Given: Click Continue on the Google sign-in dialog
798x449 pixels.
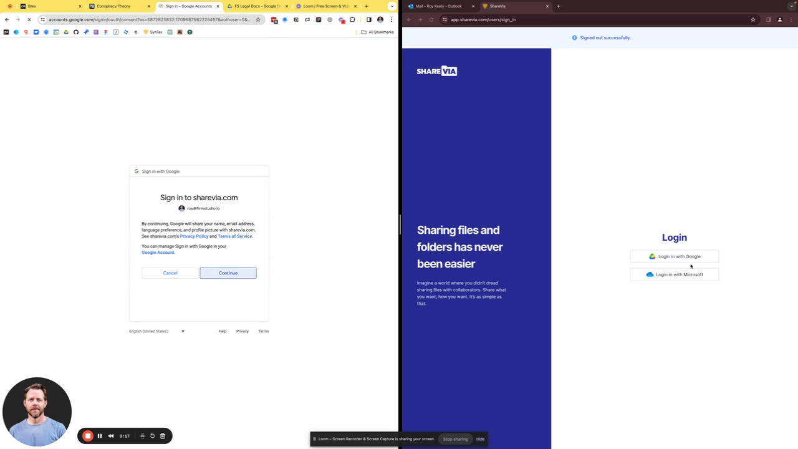Looking at the screenshot, I should pos(228,273).
